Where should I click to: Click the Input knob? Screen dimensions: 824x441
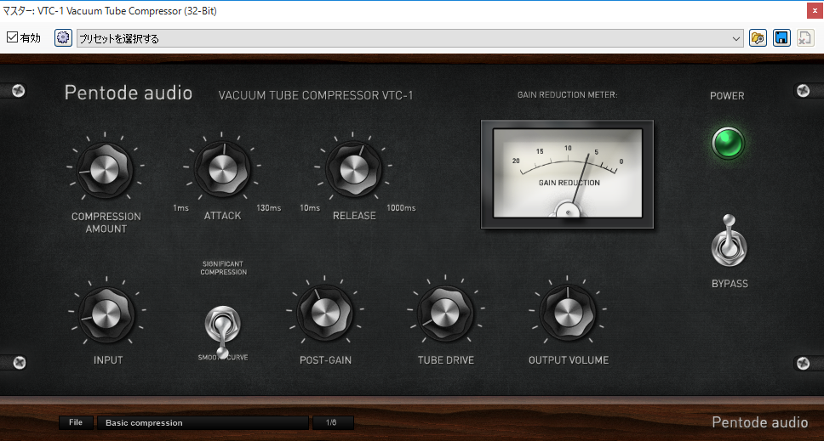(x=106, y=314)
